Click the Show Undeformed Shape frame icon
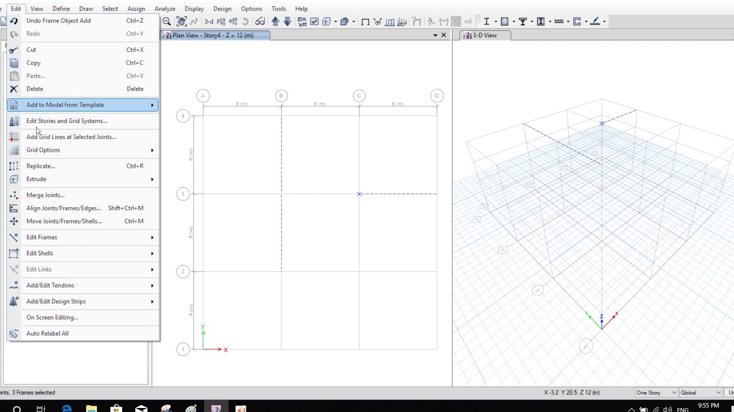Screen dimensions: 734x412 coord(365,21)
